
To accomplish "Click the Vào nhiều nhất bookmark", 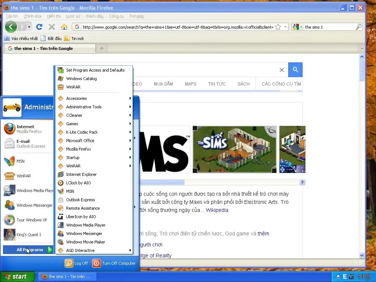I will tap(21, 38).
